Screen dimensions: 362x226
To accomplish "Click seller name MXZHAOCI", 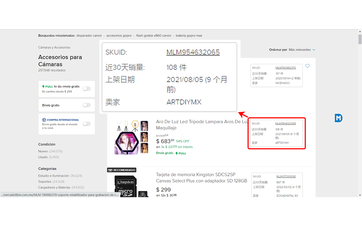I will [283, 83].
